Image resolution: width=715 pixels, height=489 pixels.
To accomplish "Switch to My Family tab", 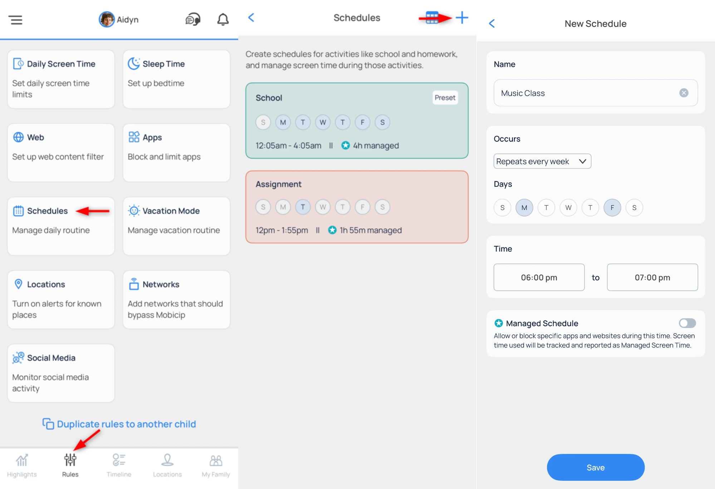I will coord(216,466).
